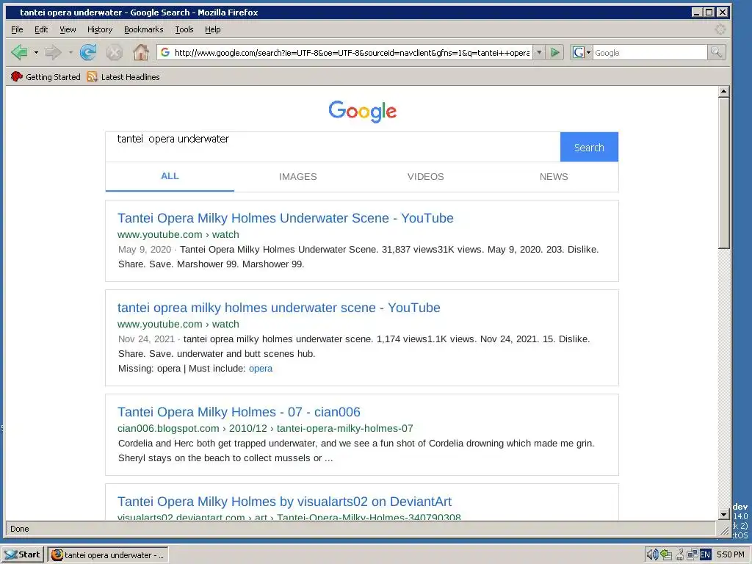Image resolution: width=752 pixels, height=564 pixels.
Task: Minimize the Firefox window
Action: pos(698,12)
